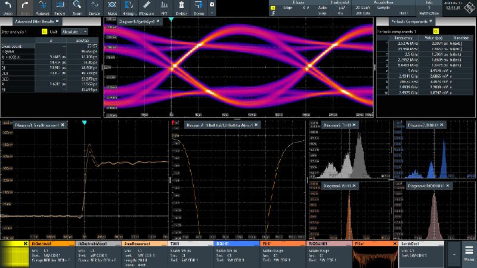Activate the Zoom tool
Image resolution: width=477 pixels, height=268 pixels.
[x=78, y=8]
